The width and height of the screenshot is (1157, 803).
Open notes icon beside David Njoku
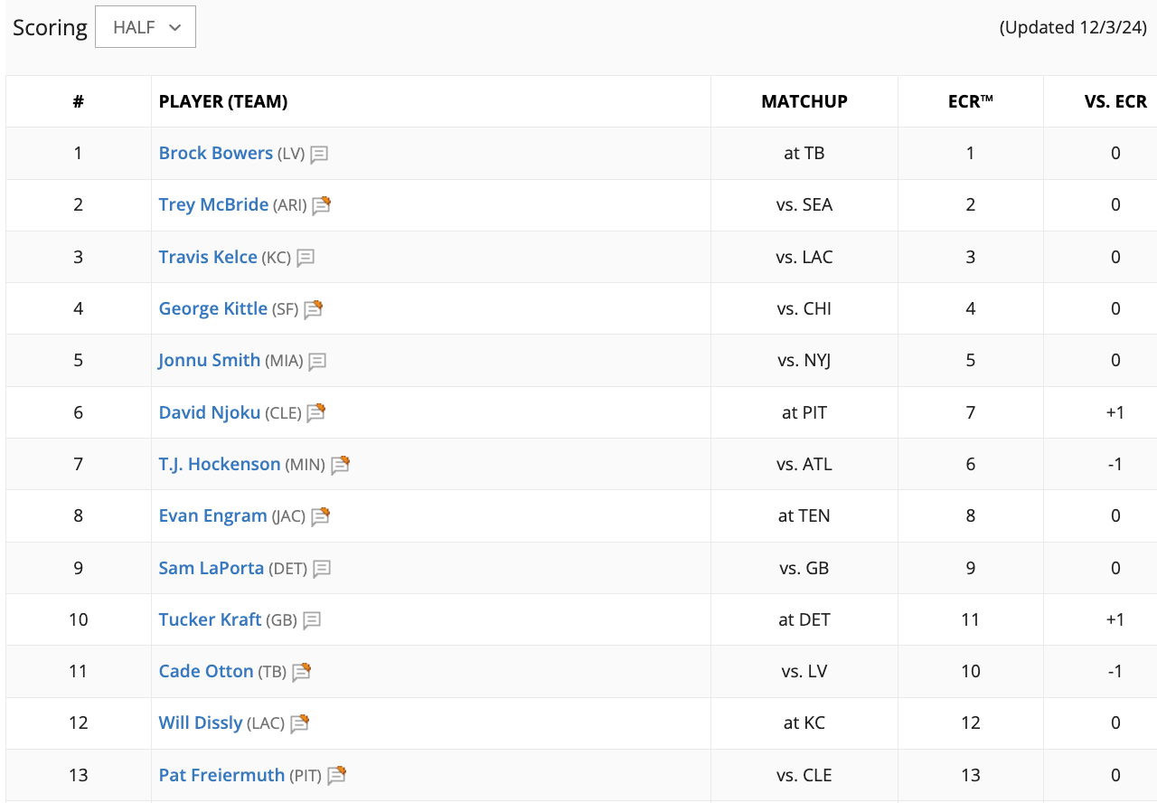tap(315, 413)
